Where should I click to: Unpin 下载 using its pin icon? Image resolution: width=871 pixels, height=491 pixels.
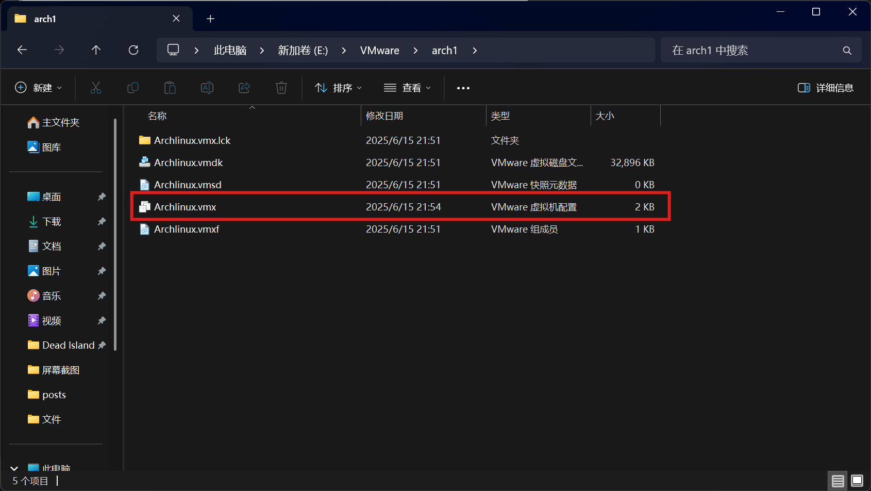(x=102, y=221)
